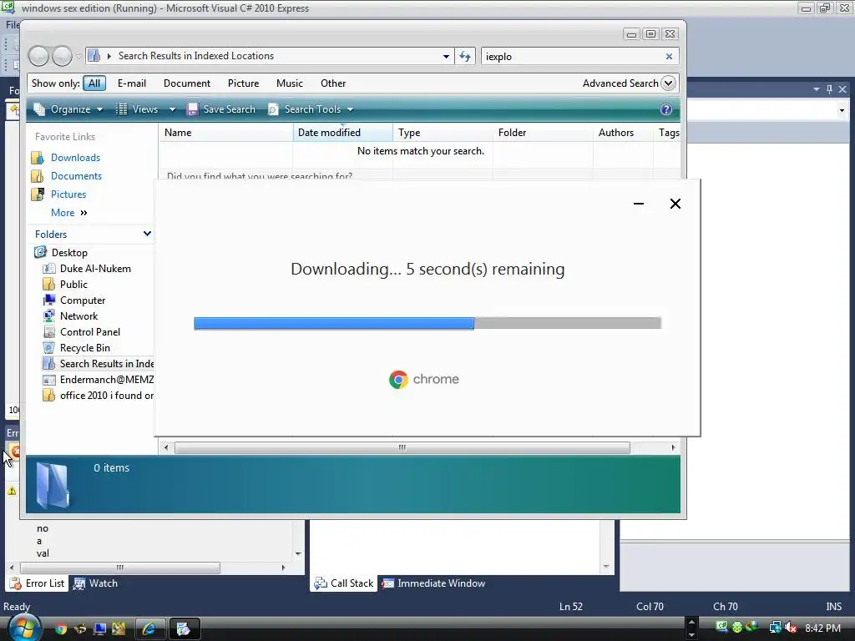
Task: Close the Chrome downloader dialog
Action: click(x=675, y=204)
